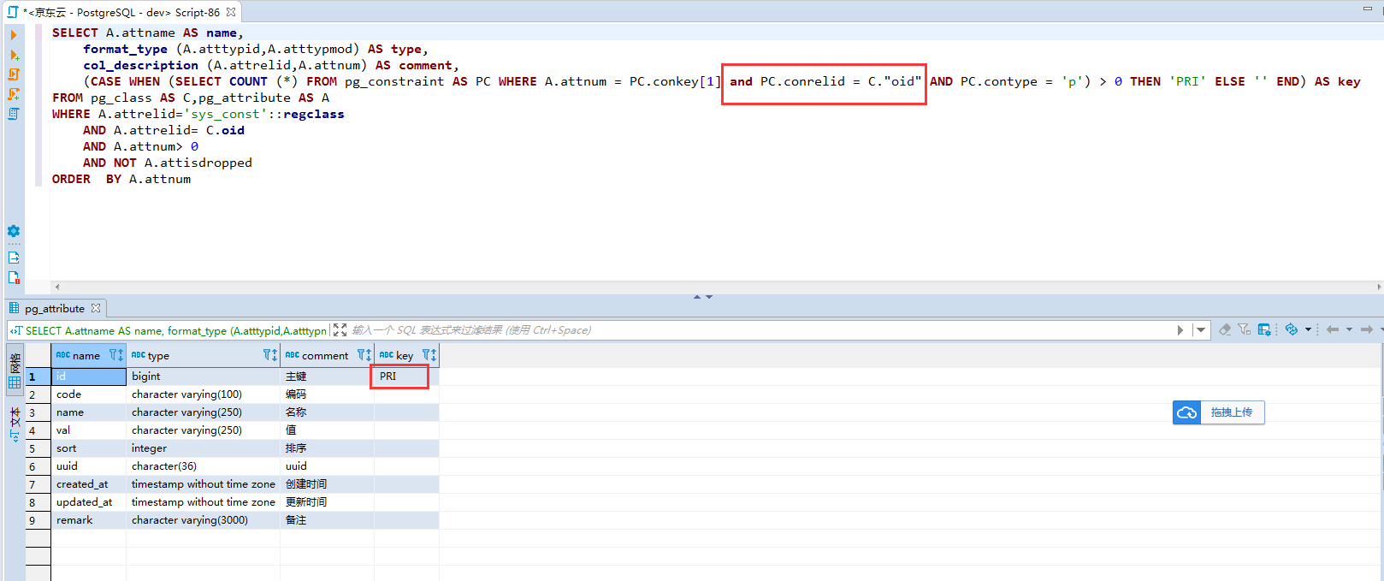The height and width of the screenshot is (581, 1384).
Task: Apply filter with the gray play arrow
Action: (x=1180, y=330)
